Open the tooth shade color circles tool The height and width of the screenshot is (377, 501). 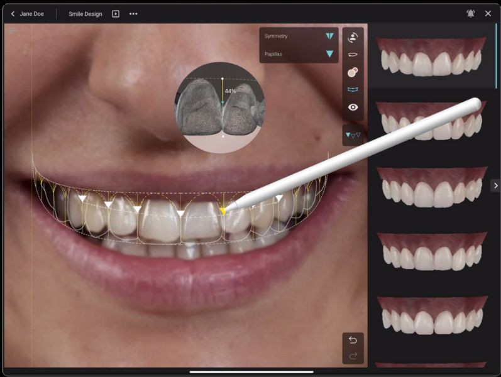coord(353,72)
